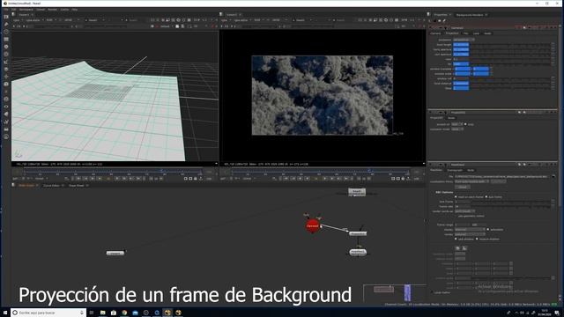Toggle the selectable checkbox in ReadGeo

pyautogui.click(x=488, y=229)
